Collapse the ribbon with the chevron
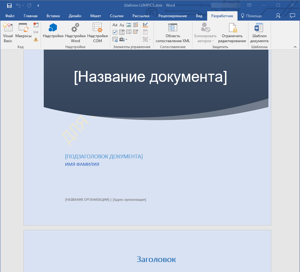This screenshot has width=300, height=272. click(295, 47)
